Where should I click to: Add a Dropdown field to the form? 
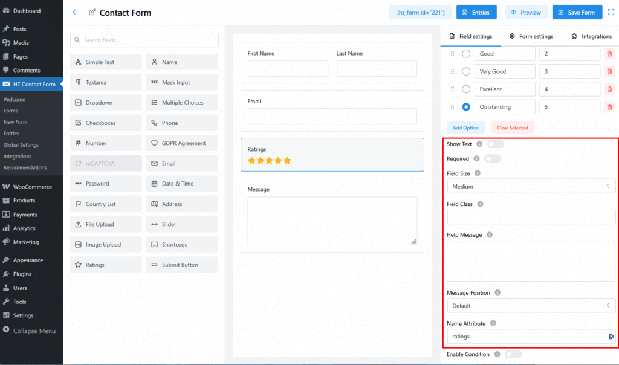click(x=106, y=103)
